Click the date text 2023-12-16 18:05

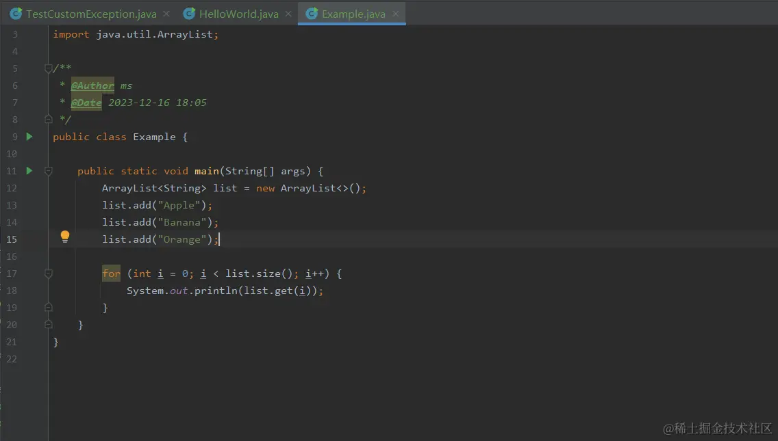158,103
